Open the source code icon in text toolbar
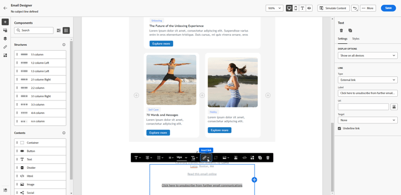The width and height of the screenshot is (401, 195). (244, 158)
